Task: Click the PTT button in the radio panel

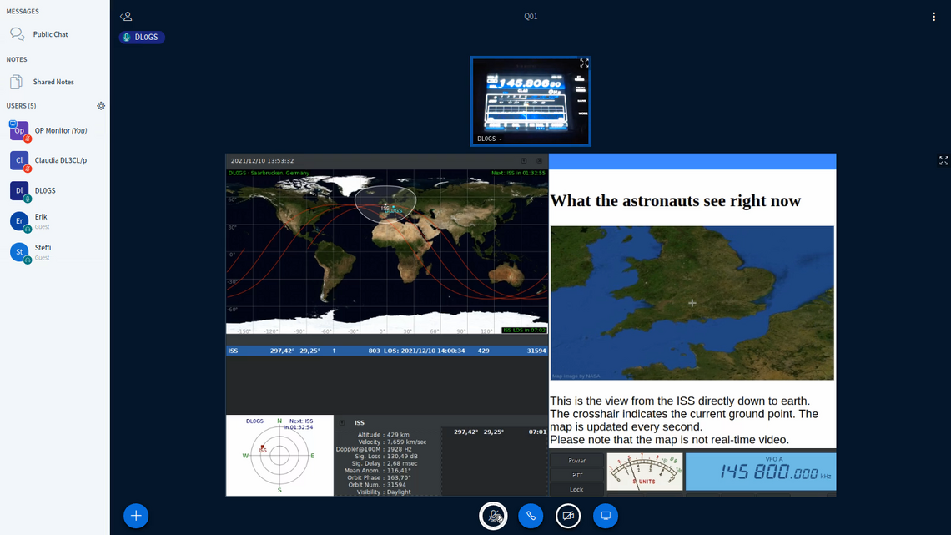Action: click(x=576, y=475)
